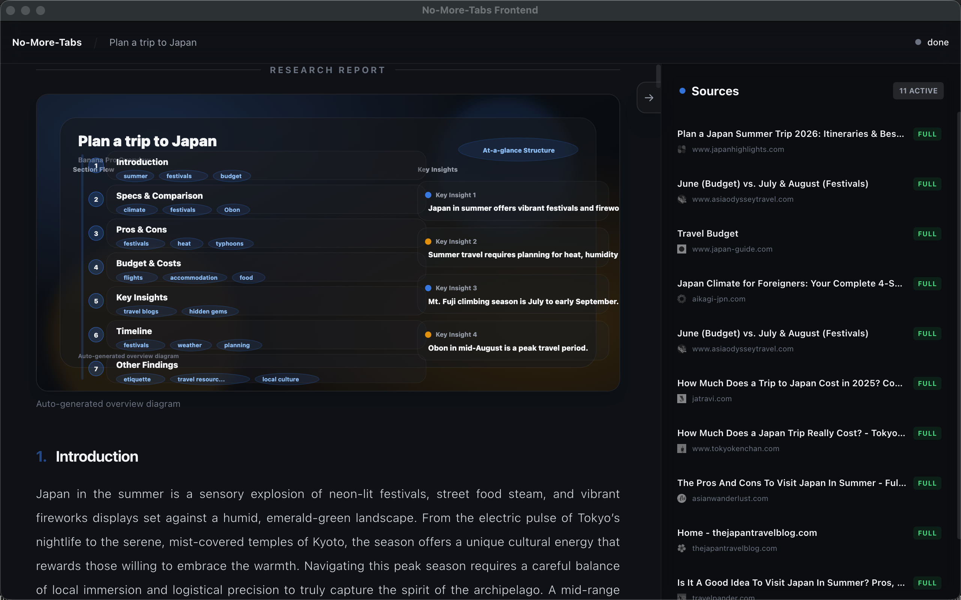Select section 4 Budget & Costs number
Image resolution: width=961 pixels, height=600 pixels.
tap(96, 267)
